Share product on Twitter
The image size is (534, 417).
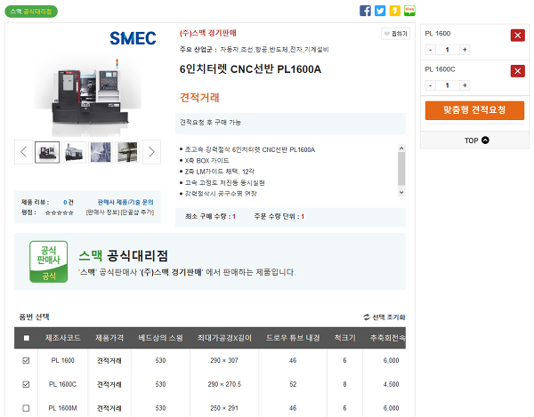[x=380, y=11]
